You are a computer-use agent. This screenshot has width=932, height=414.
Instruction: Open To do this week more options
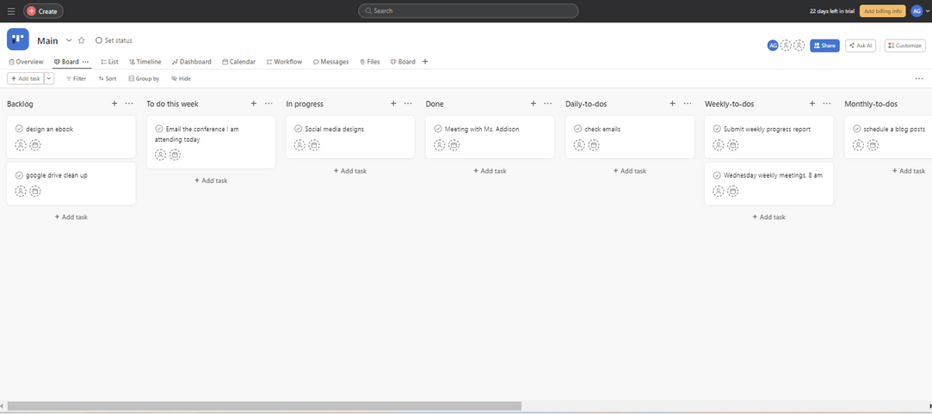(x=268, y=103)
